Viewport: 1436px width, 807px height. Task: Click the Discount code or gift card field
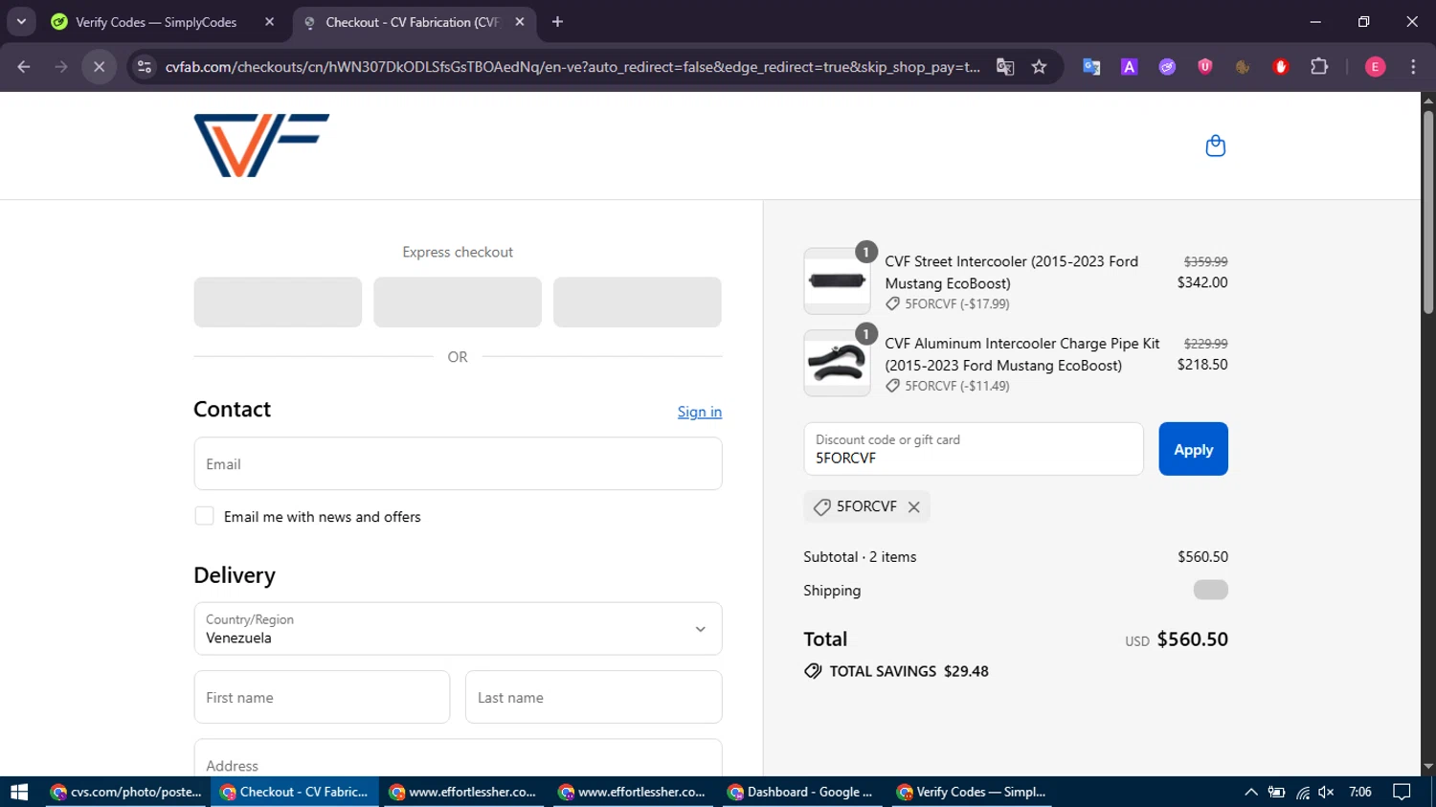pos(974,449)
